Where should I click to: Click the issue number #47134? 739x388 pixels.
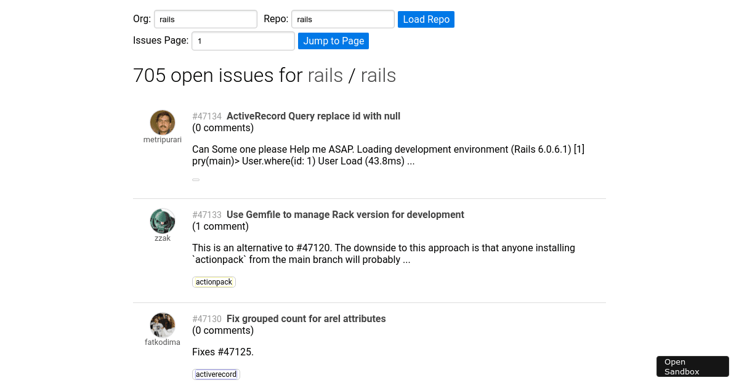(207, 116)
